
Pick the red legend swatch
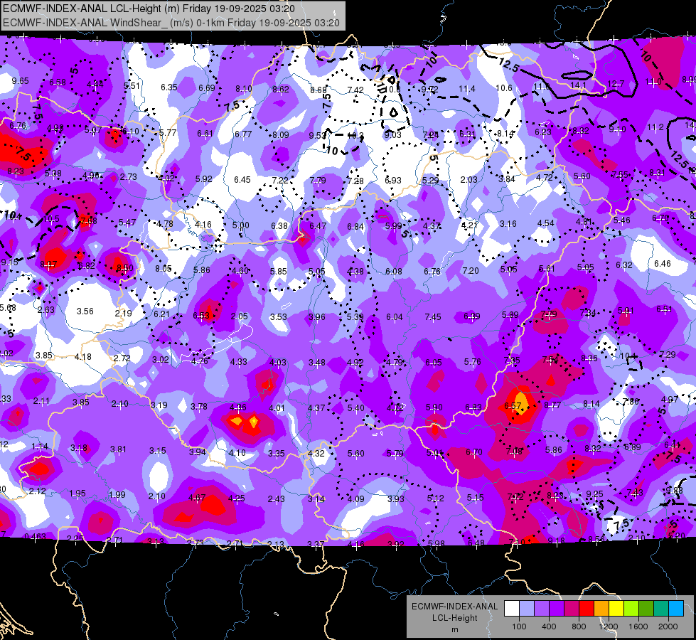point(587,609)
